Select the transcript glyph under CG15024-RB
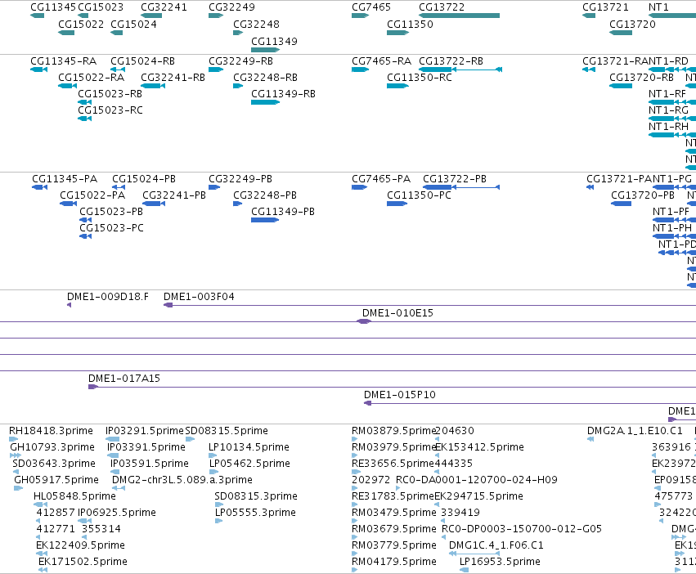This screenshot has width=696, height=574. [x=118, y=70]
